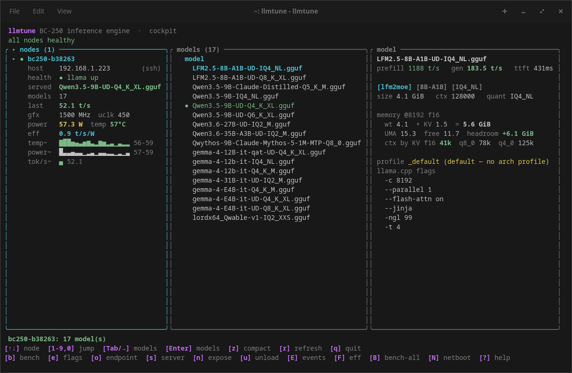Click the tok/s~ sparkline block

click(61, 162)
